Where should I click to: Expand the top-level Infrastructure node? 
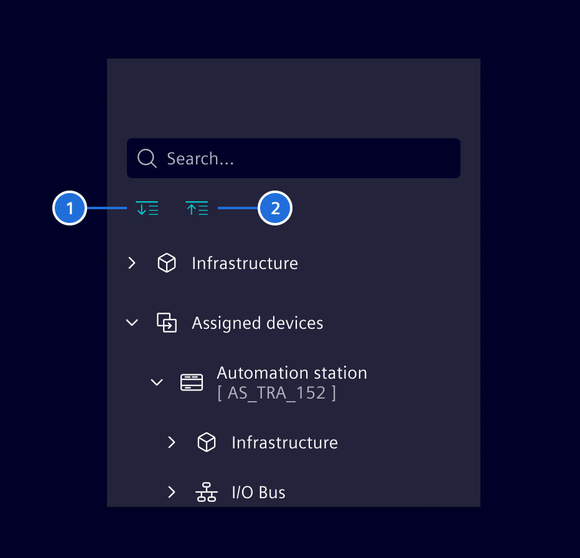tap(132, 263)
